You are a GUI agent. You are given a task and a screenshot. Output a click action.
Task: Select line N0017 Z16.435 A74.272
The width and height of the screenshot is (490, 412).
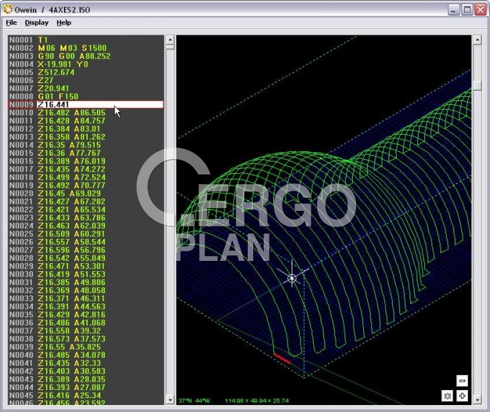86,169
